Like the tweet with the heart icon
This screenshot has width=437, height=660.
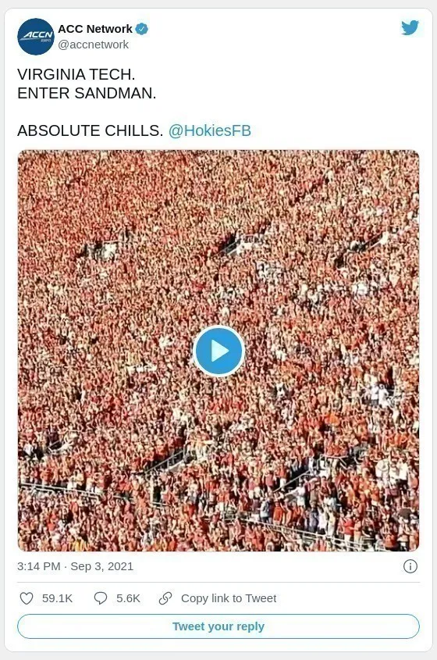(27, 598)
